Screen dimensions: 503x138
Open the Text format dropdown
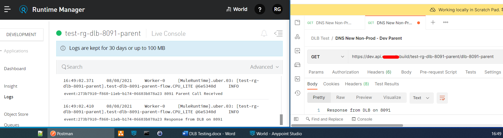(421, 98)
